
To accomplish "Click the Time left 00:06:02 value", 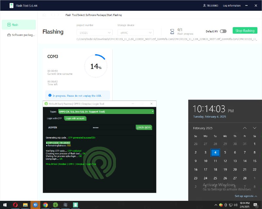I will pyautogui.click(x=52, y=82).
